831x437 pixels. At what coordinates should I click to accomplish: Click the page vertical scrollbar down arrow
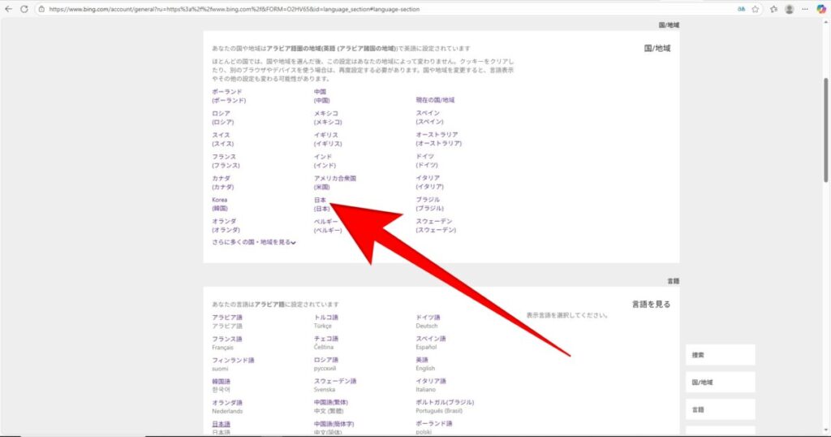click(x=826, y=432)
